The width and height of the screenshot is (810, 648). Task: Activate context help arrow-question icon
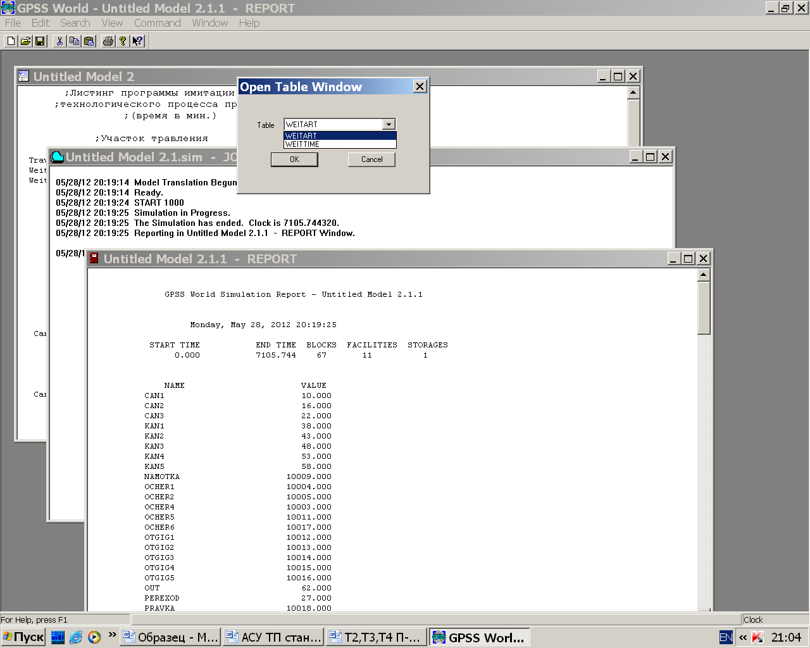(x=137, y=41)
